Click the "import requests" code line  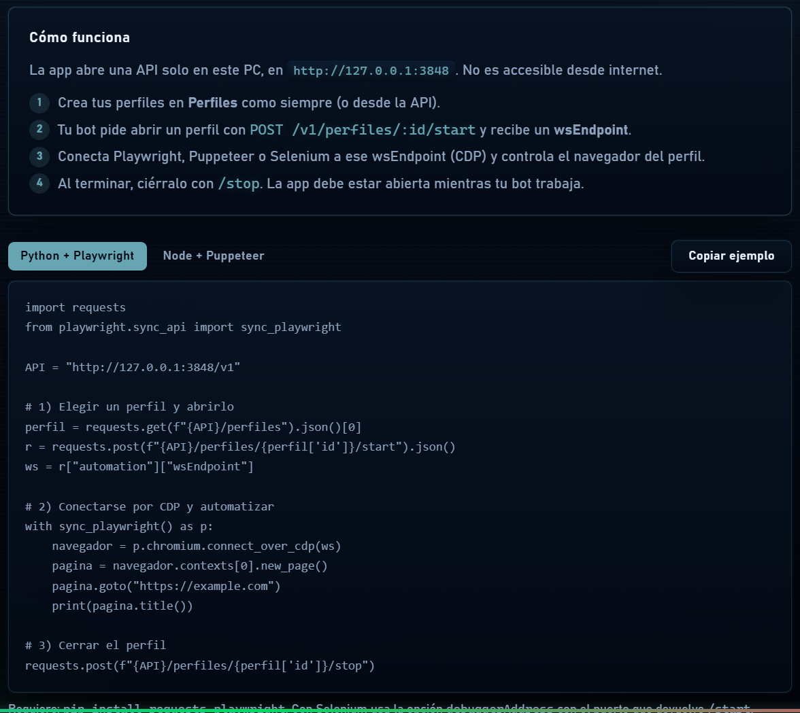[76, 307]
